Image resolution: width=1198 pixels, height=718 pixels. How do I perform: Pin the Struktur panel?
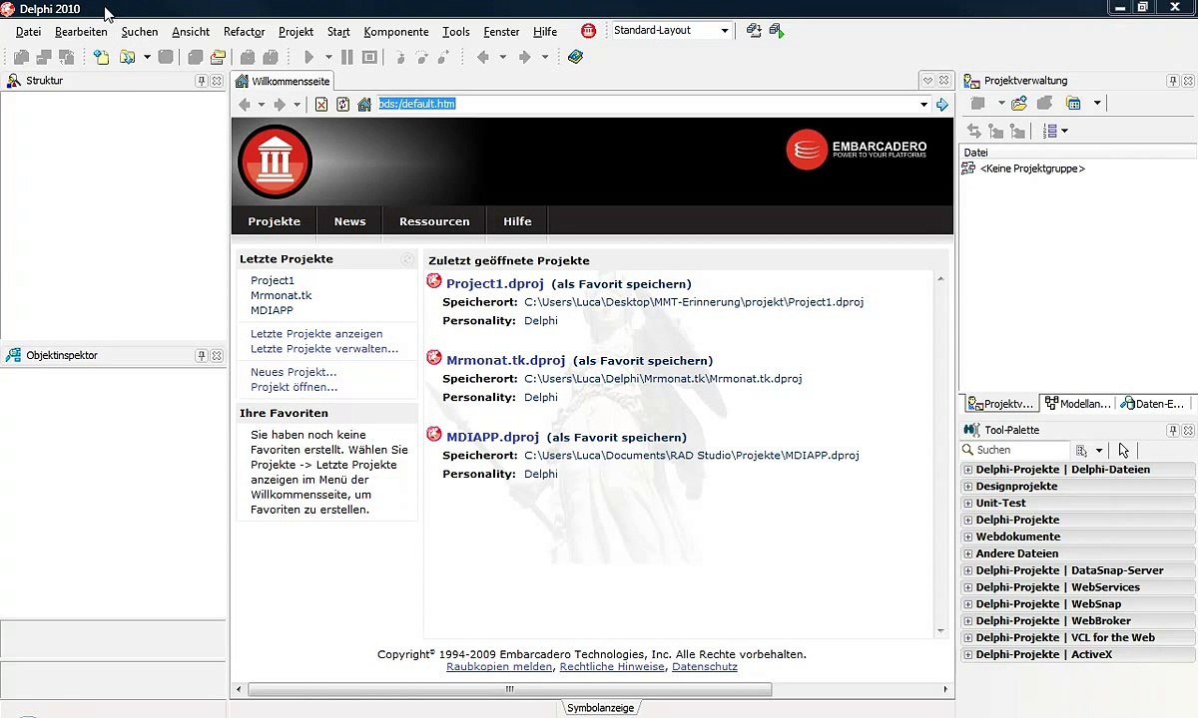[x=202, y=80]
